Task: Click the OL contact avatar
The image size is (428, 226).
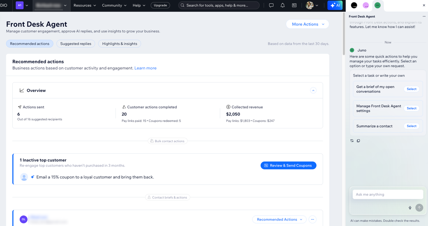Action: coord(23,219)
